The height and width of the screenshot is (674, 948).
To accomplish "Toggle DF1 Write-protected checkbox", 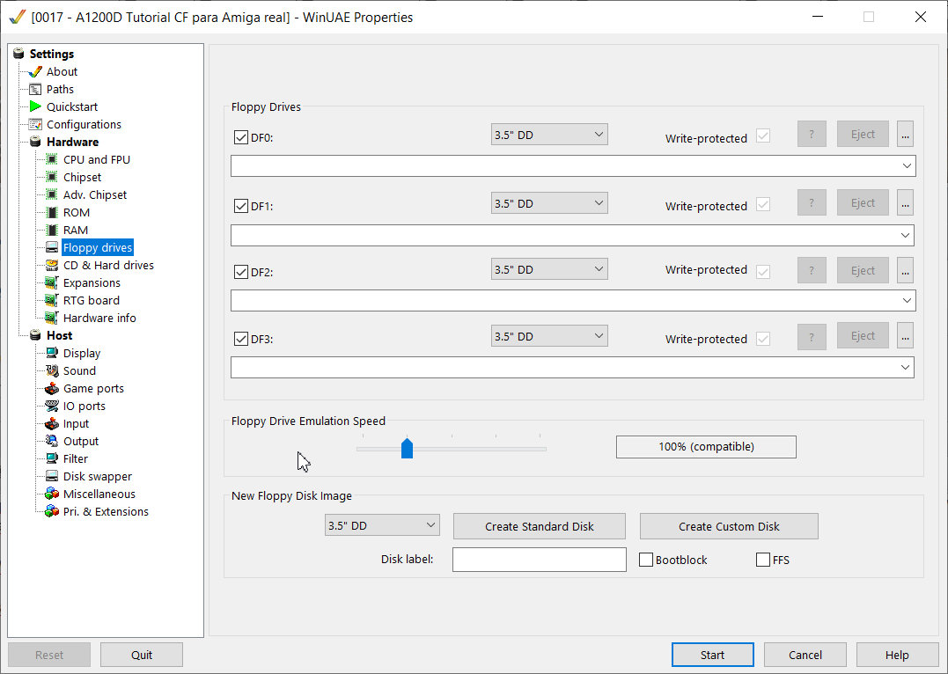I will 763,204.
